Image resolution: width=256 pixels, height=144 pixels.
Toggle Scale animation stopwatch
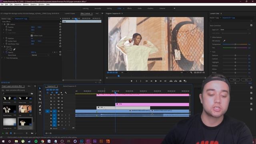coord(6,30)
